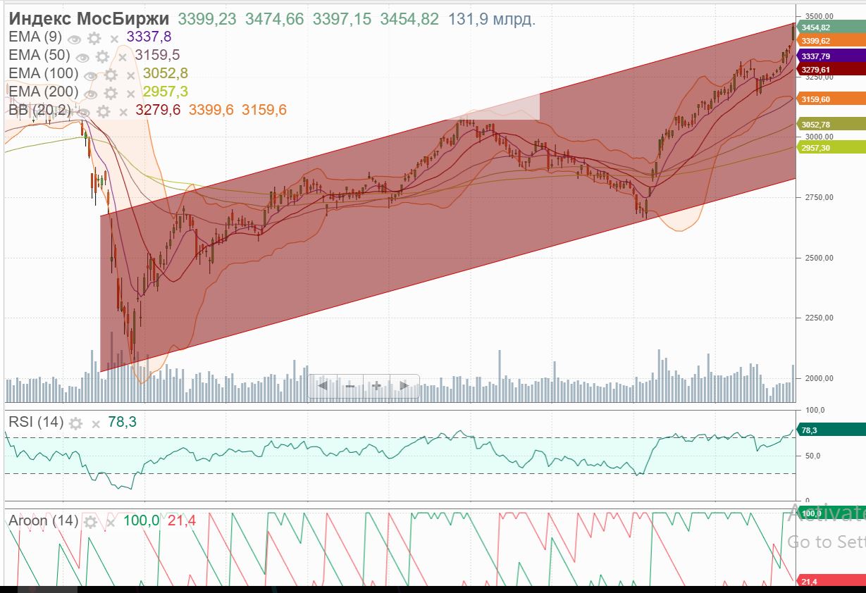Toggle visibility eye of EMA (9)
The width and height of the screenshot is (866, 593).
75,39
